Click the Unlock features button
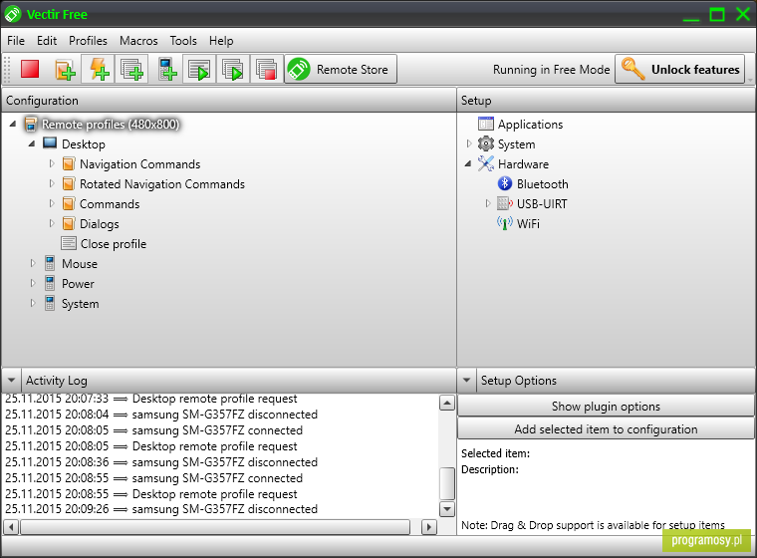The image size is (757, 558). [679, 70]
